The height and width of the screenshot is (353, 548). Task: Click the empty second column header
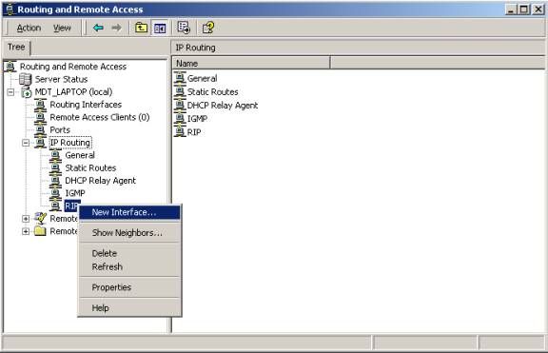click(438, 63)
